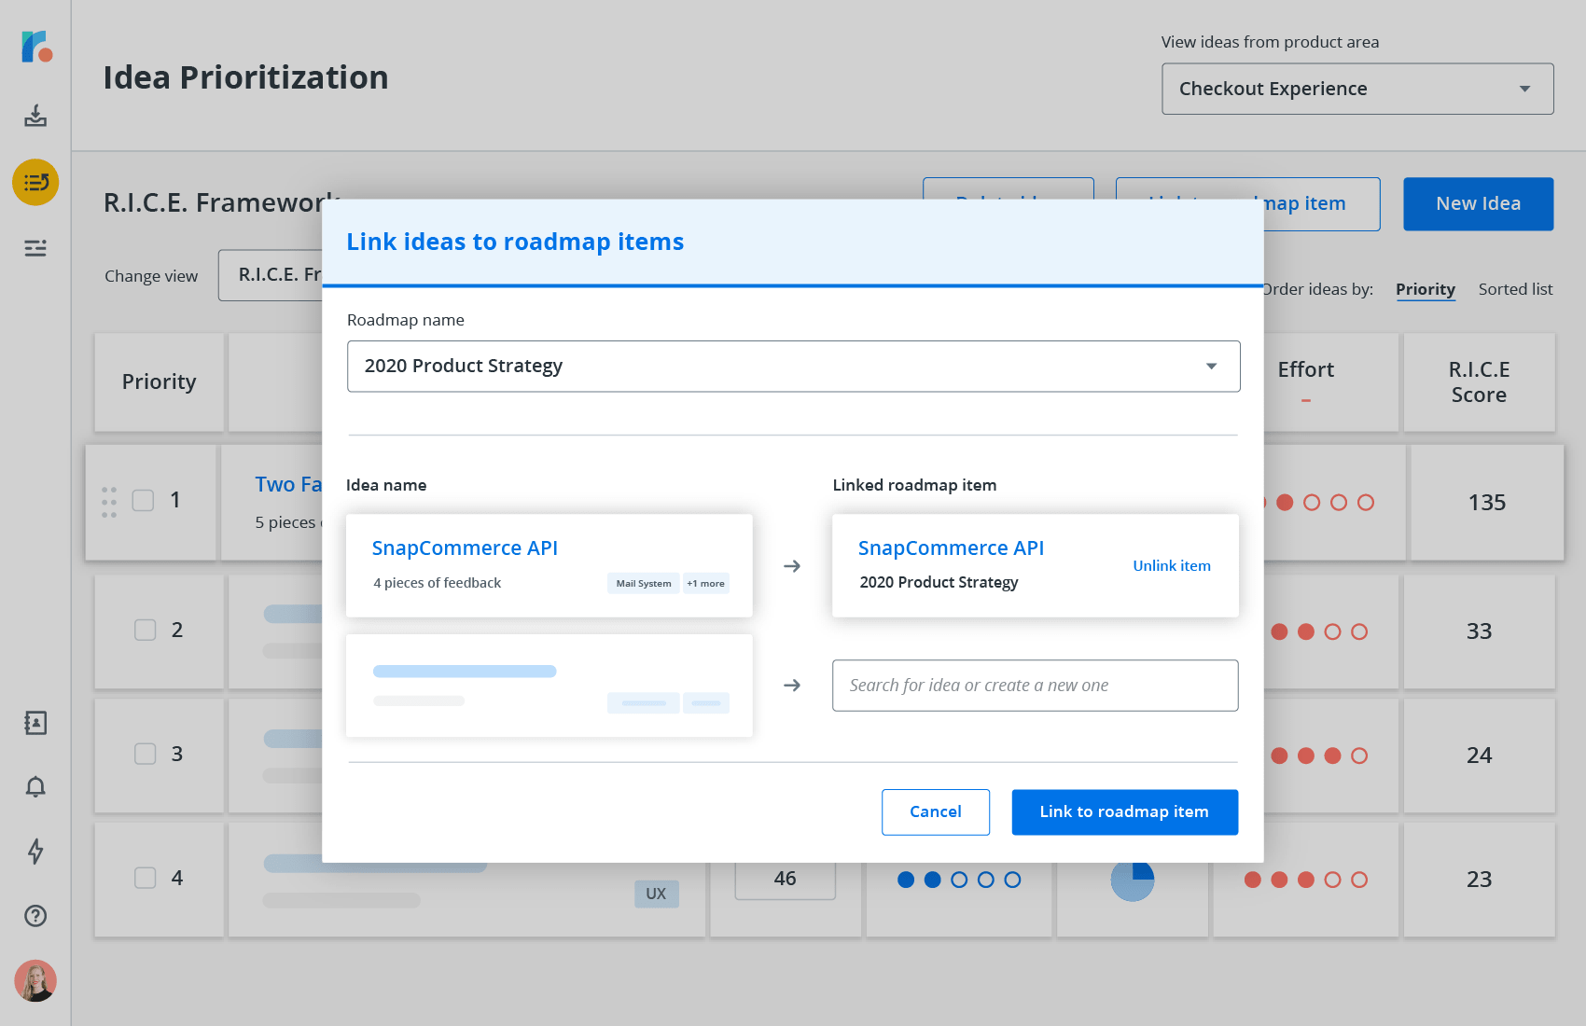Screen dimensions: 1586x1026
Task: Set row 1 effort rating to last dot
Action: click(1366, 503)
